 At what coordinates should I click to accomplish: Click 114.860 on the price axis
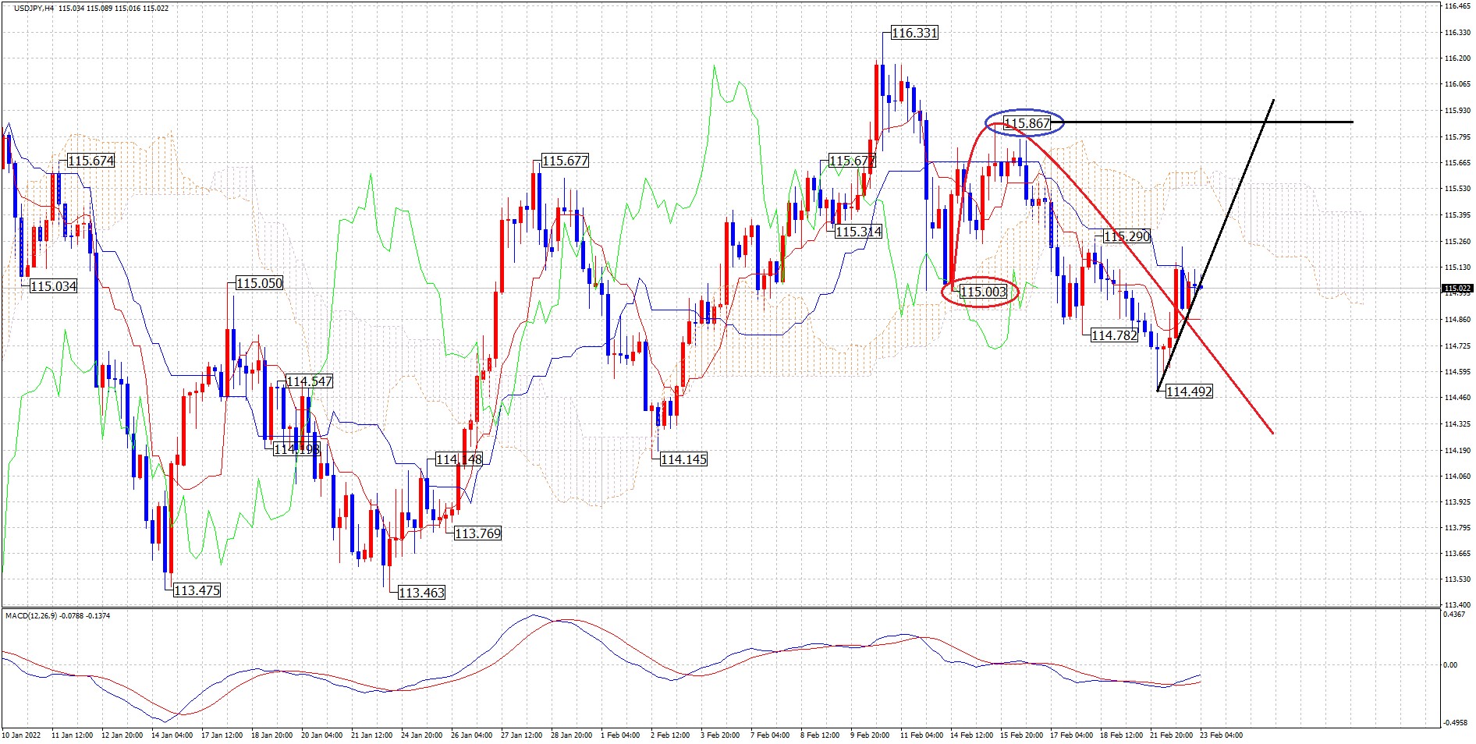click(x=1457, y=320)
